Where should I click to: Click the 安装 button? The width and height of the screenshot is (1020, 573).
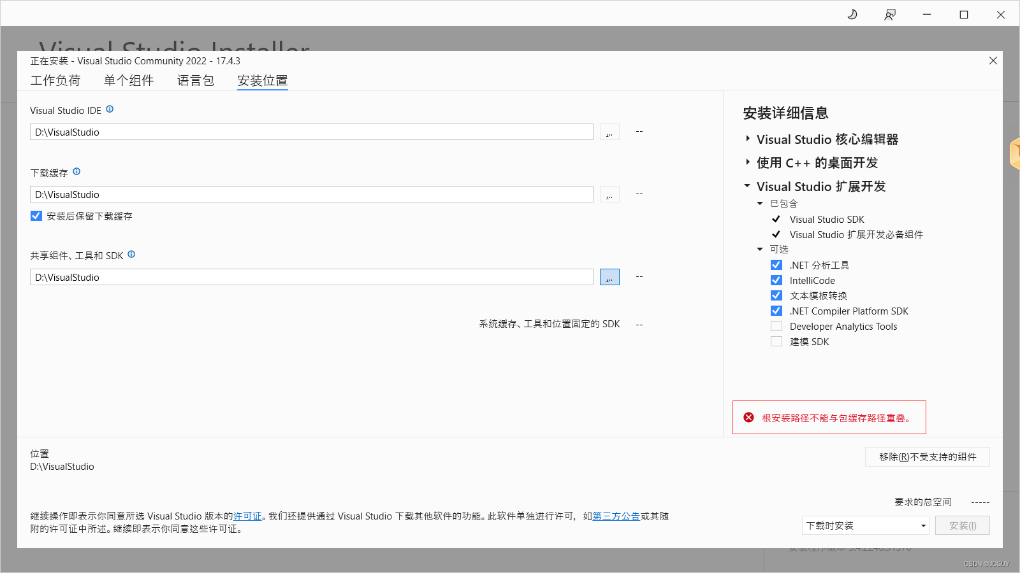(x=963, y=525)
